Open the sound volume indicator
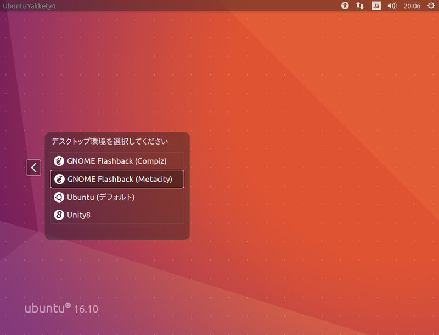Viewport: 439px width, 335px height. pos(392,6)
